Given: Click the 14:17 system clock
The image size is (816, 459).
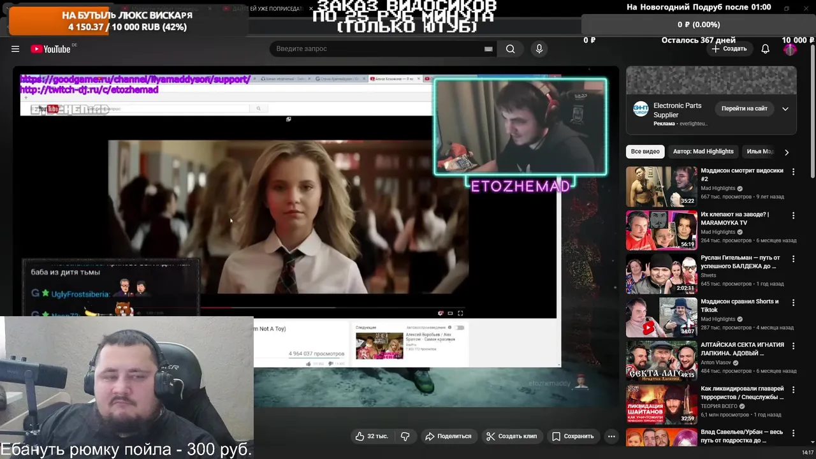Looking at the screenshot, I should coord(808,453).
